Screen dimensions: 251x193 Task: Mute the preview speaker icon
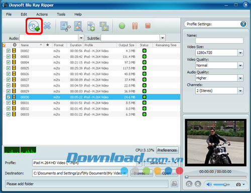point(209,184)
